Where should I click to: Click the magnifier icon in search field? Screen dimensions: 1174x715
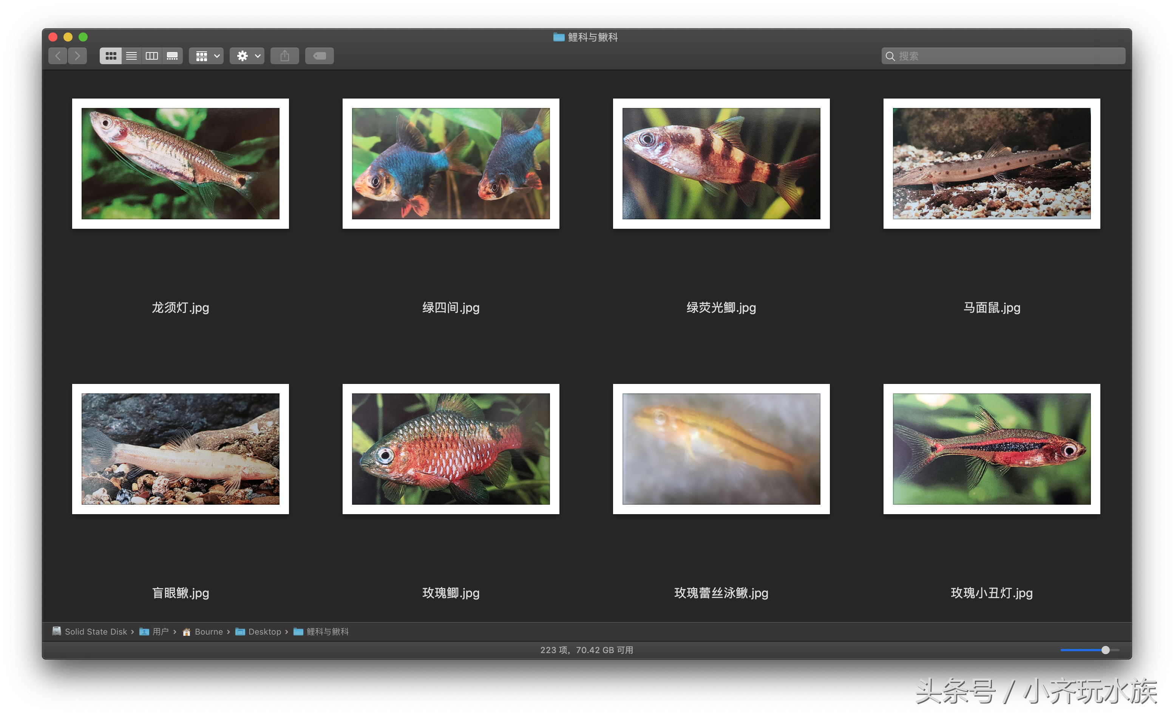coord(890,56)
